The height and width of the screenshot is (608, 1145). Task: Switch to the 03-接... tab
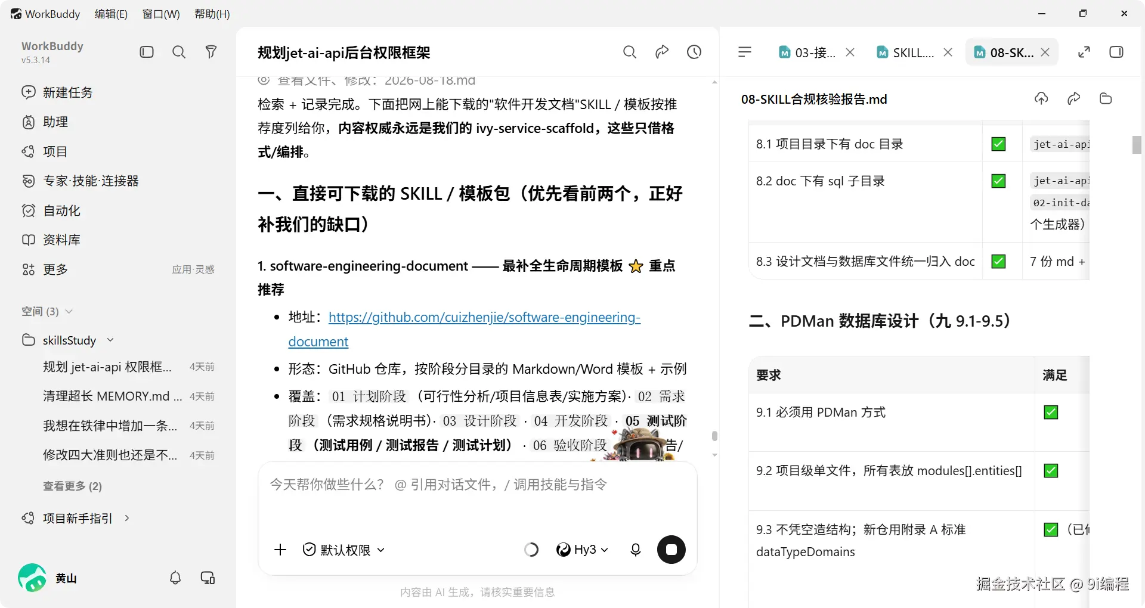[807, 52]
